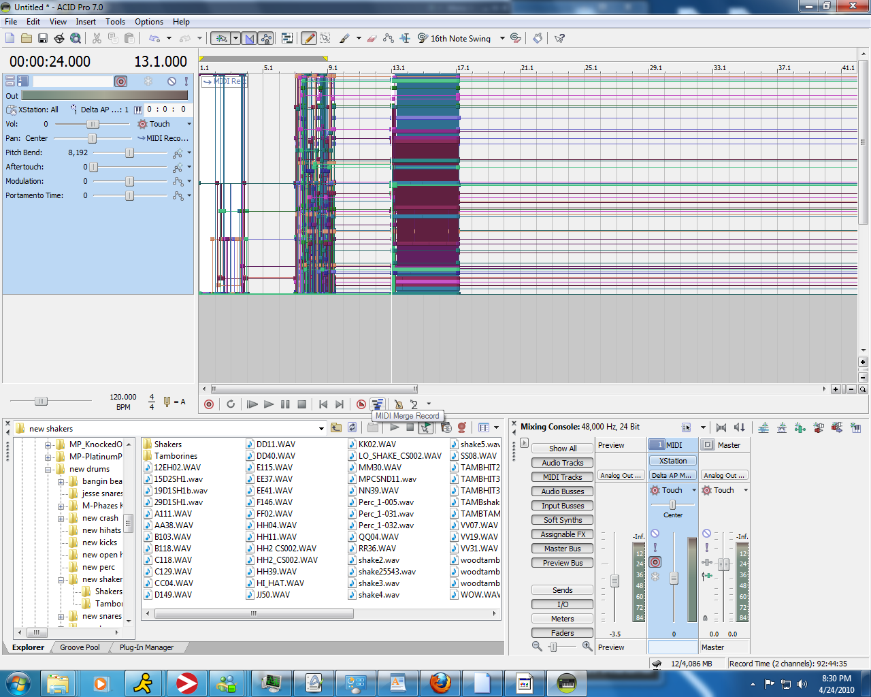Screen dimensions: 871x697
Task: Click the Downmix Output icon in Mixing Console
Action: pos(721,427)
